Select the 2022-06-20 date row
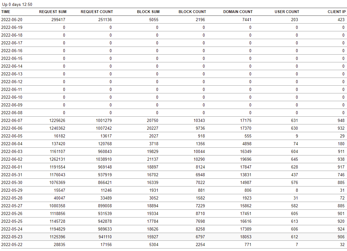 [x=12, y=20]
